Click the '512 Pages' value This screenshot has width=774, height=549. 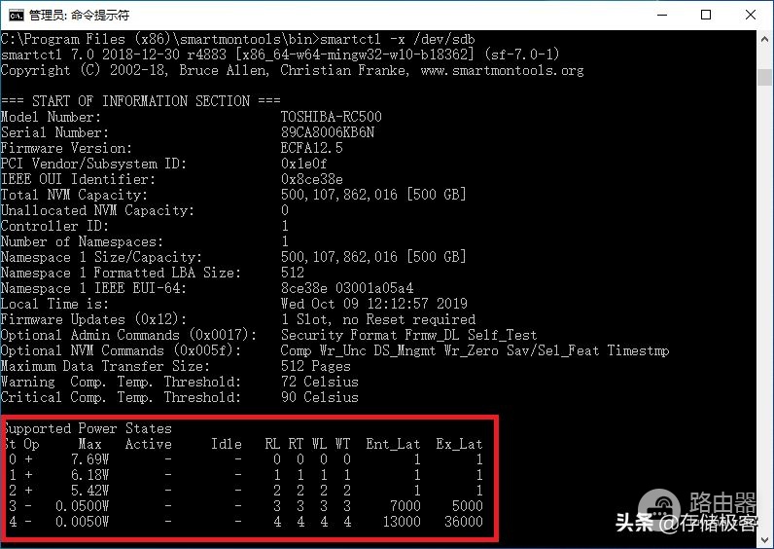click(315, 366)
